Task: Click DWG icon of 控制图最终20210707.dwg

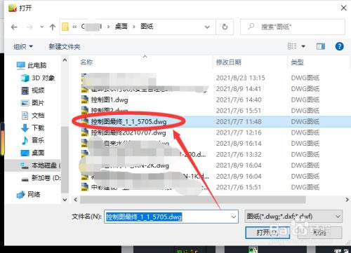Action: [84, 132]
